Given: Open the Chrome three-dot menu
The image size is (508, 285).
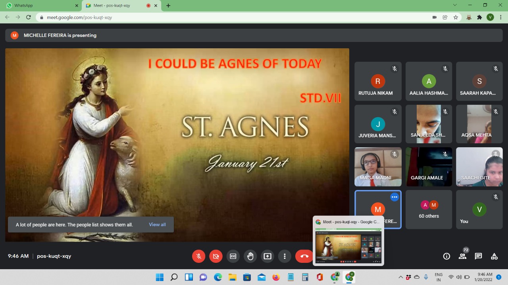Looking at the screenshot, I should [x=500, y=17].
